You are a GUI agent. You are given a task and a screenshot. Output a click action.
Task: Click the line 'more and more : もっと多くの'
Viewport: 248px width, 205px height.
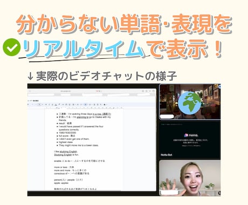click(70, 170)
